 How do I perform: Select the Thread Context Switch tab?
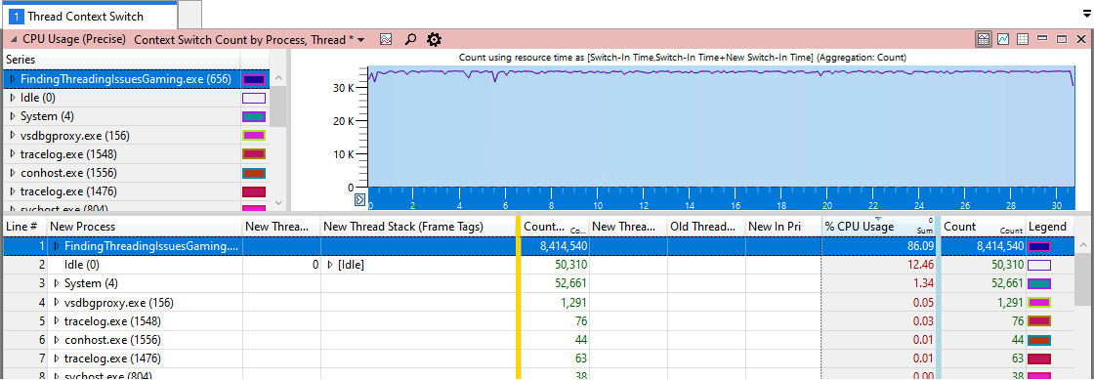pyautogui.click(x=89, y=15)
